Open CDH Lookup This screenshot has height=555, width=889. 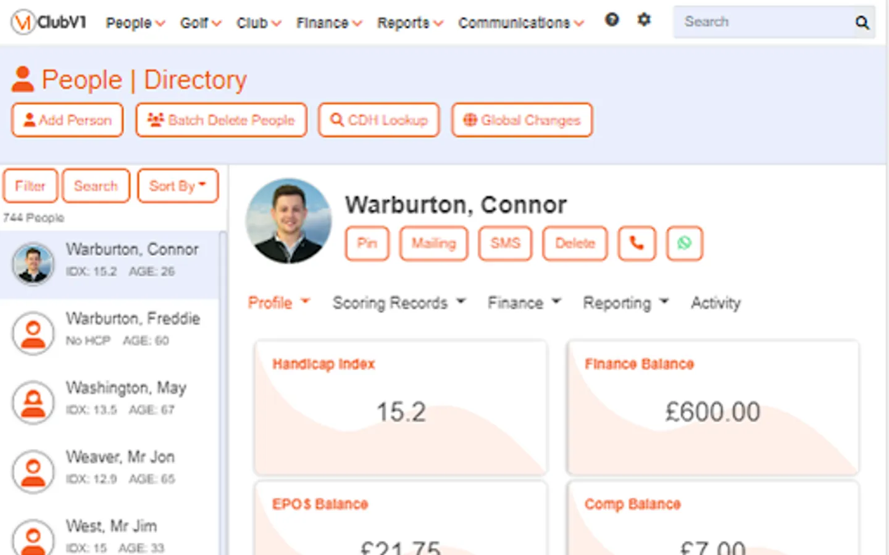(x=379, y=120)
